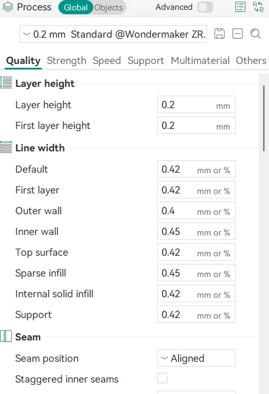Click the Line width section icon
269x394 pixels.
(x=6, y=147)
